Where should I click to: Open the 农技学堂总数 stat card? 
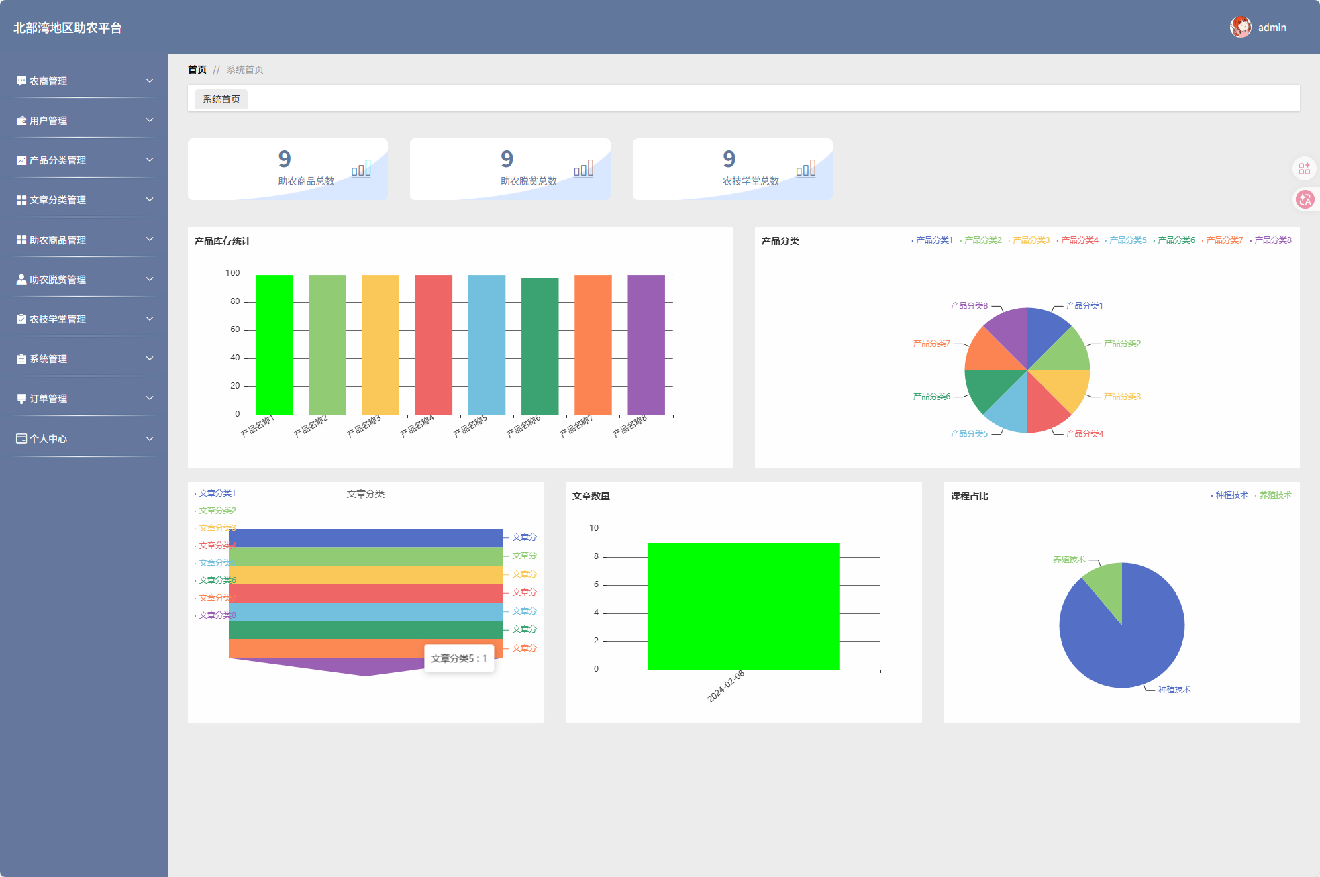(x=733, y=169)
